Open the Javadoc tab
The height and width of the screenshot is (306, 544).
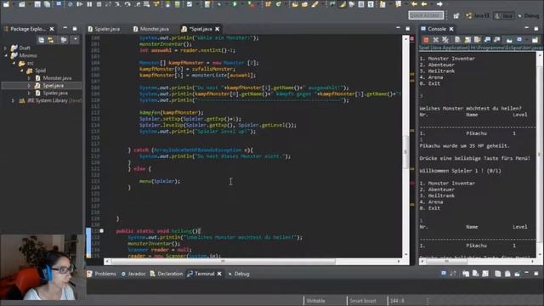click(x=133, y=274)
